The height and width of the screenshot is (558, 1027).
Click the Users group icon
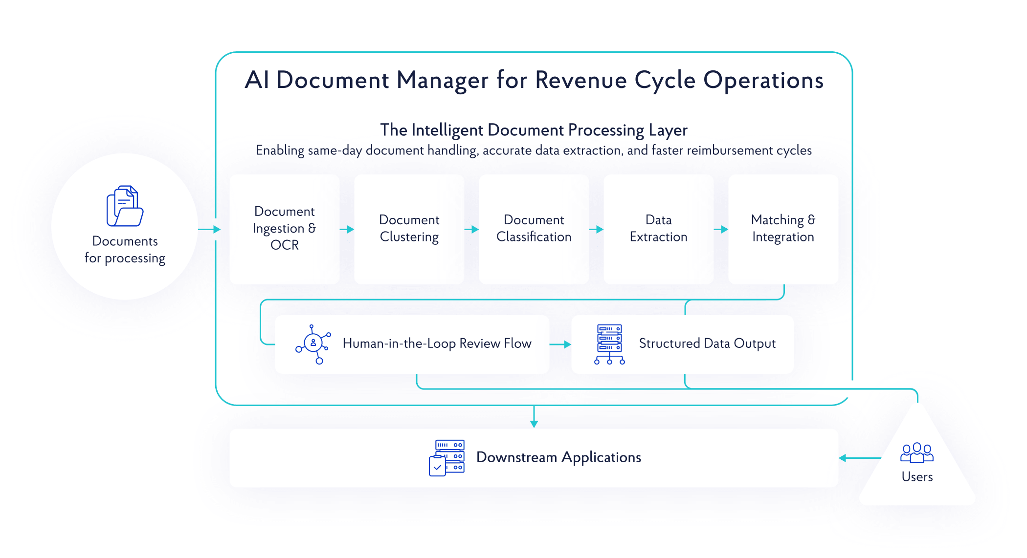(917, 452)
